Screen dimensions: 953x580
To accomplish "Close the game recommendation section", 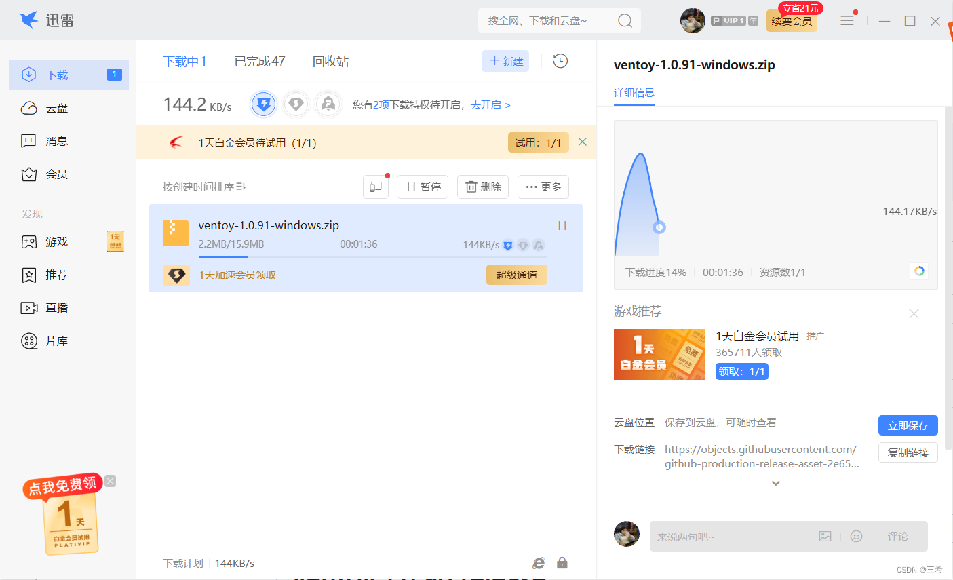I will coord(914,313).
